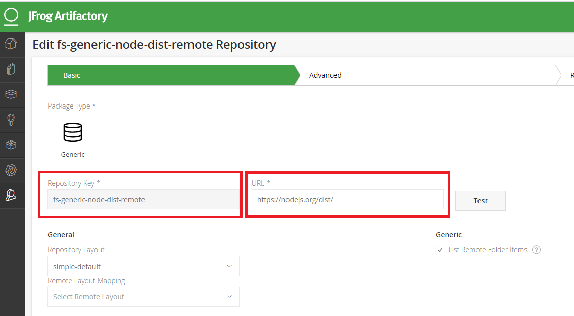The image size is (574, 316).
Task: Open the Repository Layout dropdown
Action: click(143, 266)
